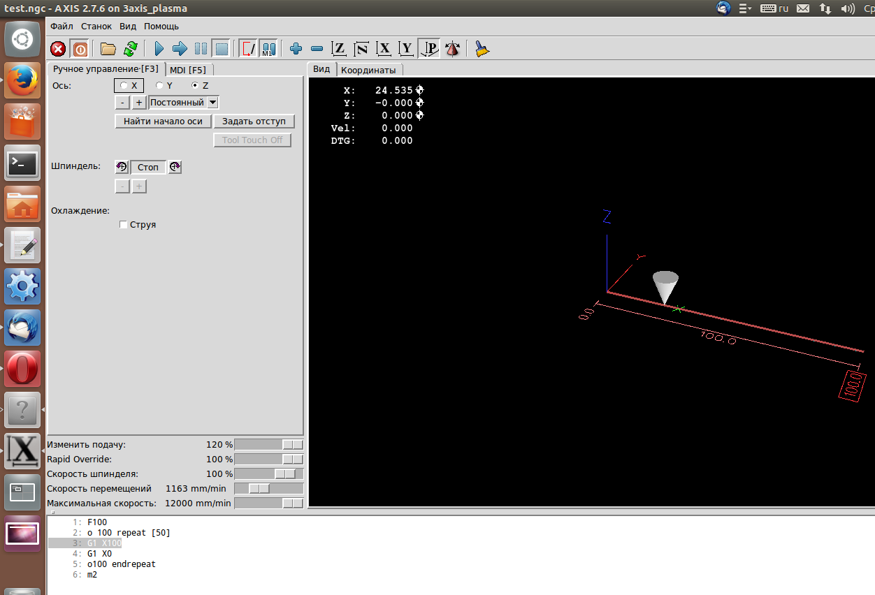Switch to perspective P view
875x595 pixels.
(x=430, y=49)
